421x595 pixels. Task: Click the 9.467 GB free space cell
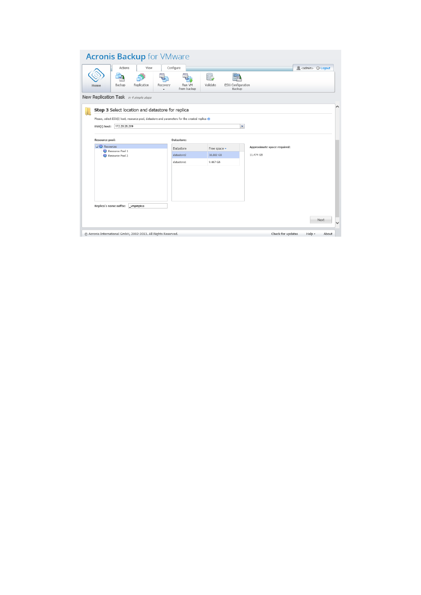(x=224, y=162)
